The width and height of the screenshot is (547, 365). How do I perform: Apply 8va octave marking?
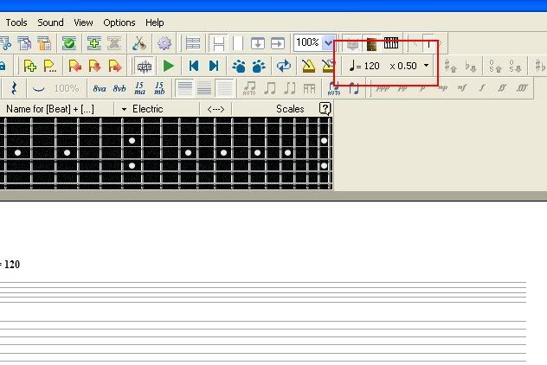pos(100,88)
